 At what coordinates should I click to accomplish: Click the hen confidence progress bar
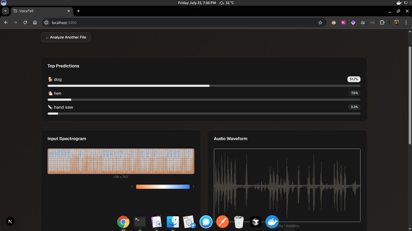point(204,99)
